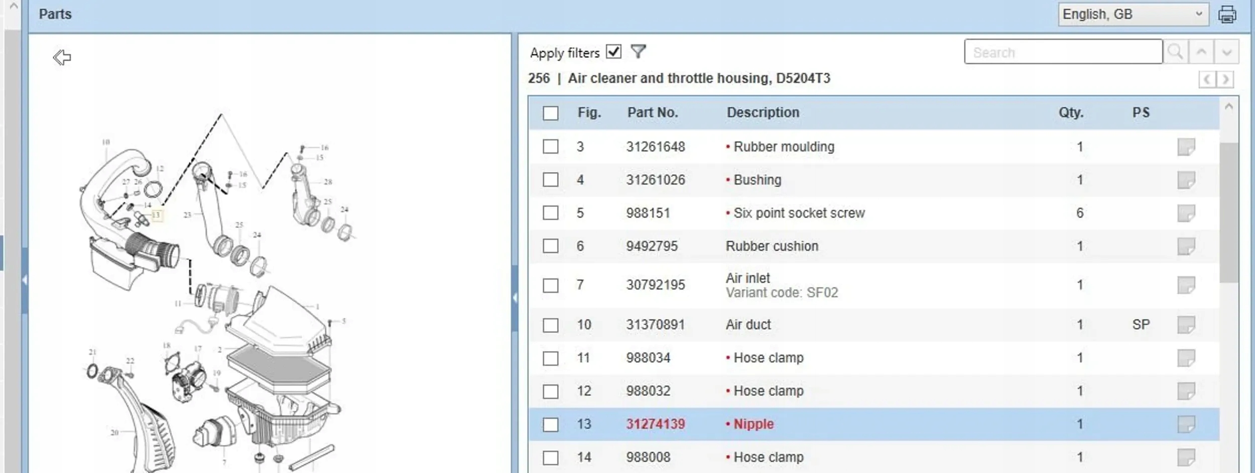Screen dimensions: 1255x473
Task: Click part number 988151
Action: point(648,213)
